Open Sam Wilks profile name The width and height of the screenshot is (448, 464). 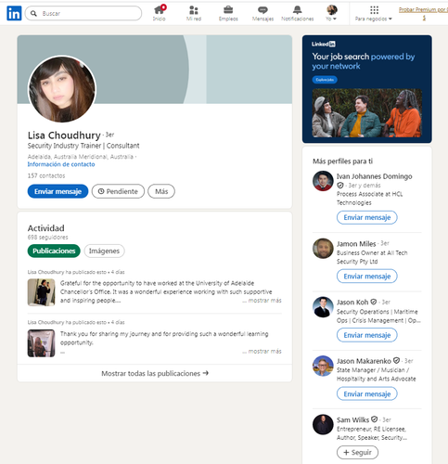coord(352,419)
